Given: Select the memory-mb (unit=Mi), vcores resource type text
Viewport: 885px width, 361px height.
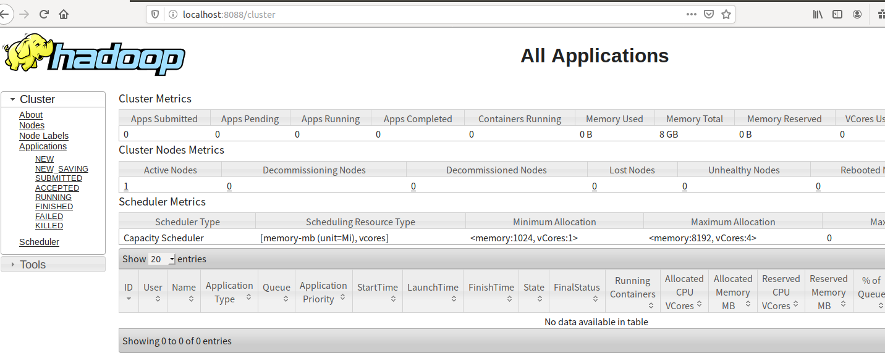Looking at the screenshot, I should pos(324,238).
